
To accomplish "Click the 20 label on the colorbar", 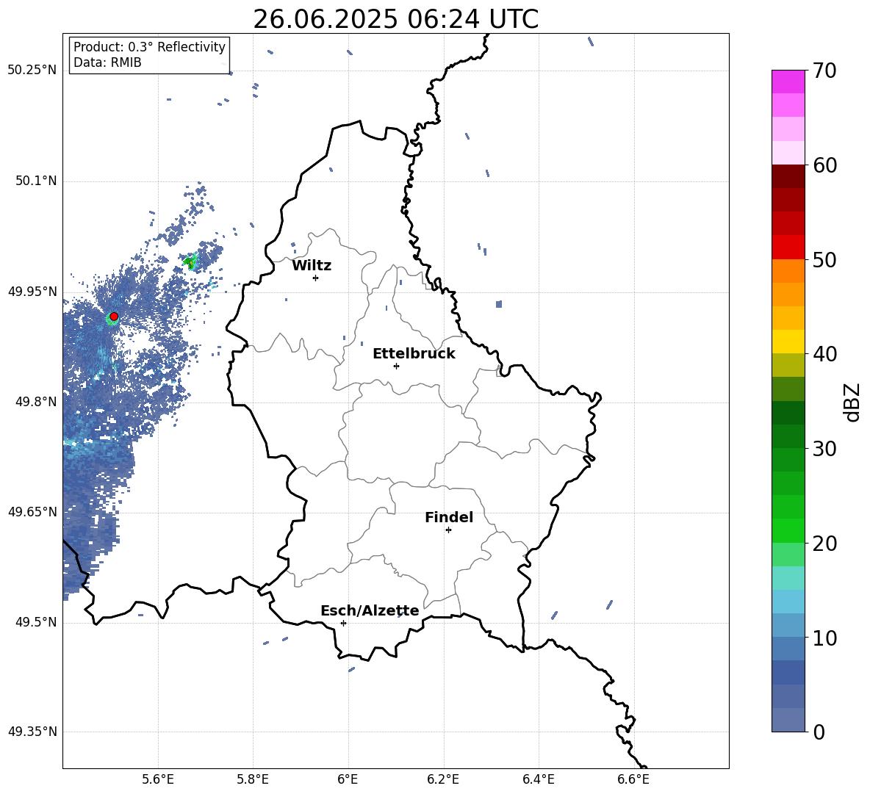I will pos(824,544).
